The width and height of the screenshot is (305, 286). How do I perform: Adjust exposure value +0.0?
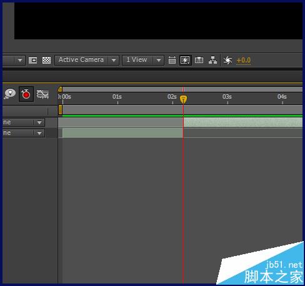click(x=243, y=61)
